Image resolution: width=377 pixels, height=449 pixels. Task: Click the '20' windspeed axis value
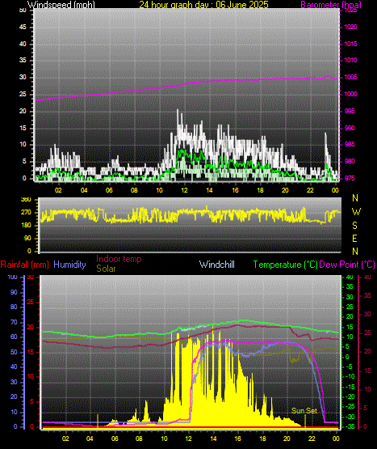pyautogui.click(x=23, y=111)
